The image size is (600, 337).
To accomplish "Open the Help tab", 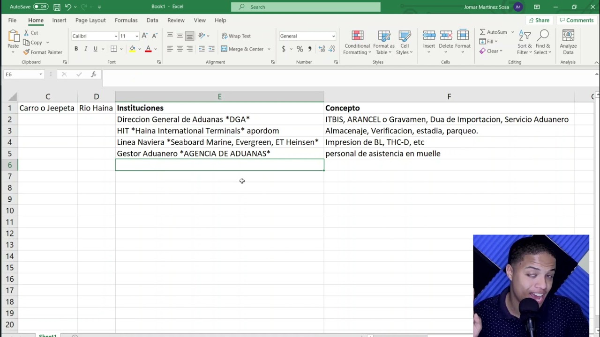I will coord(220,20).
